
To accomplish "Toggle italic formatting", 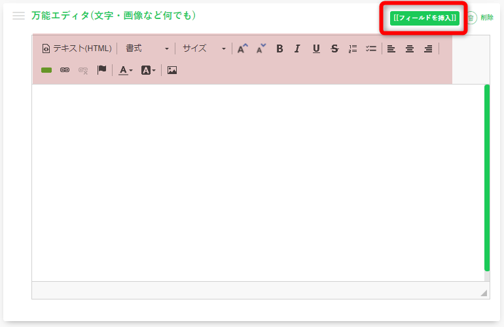I will [x=297, y=48].
